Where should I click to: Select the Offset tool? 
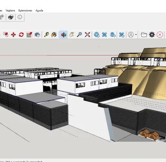click(37, 35)
